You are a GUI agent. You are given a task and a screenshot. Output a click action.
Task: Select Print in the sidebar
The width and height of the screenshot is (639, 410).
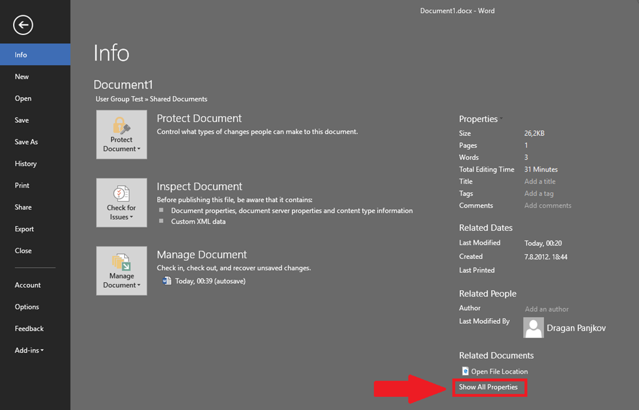pos(35,185)
